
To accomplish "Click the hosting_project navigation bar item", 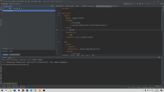I will 5,4.
